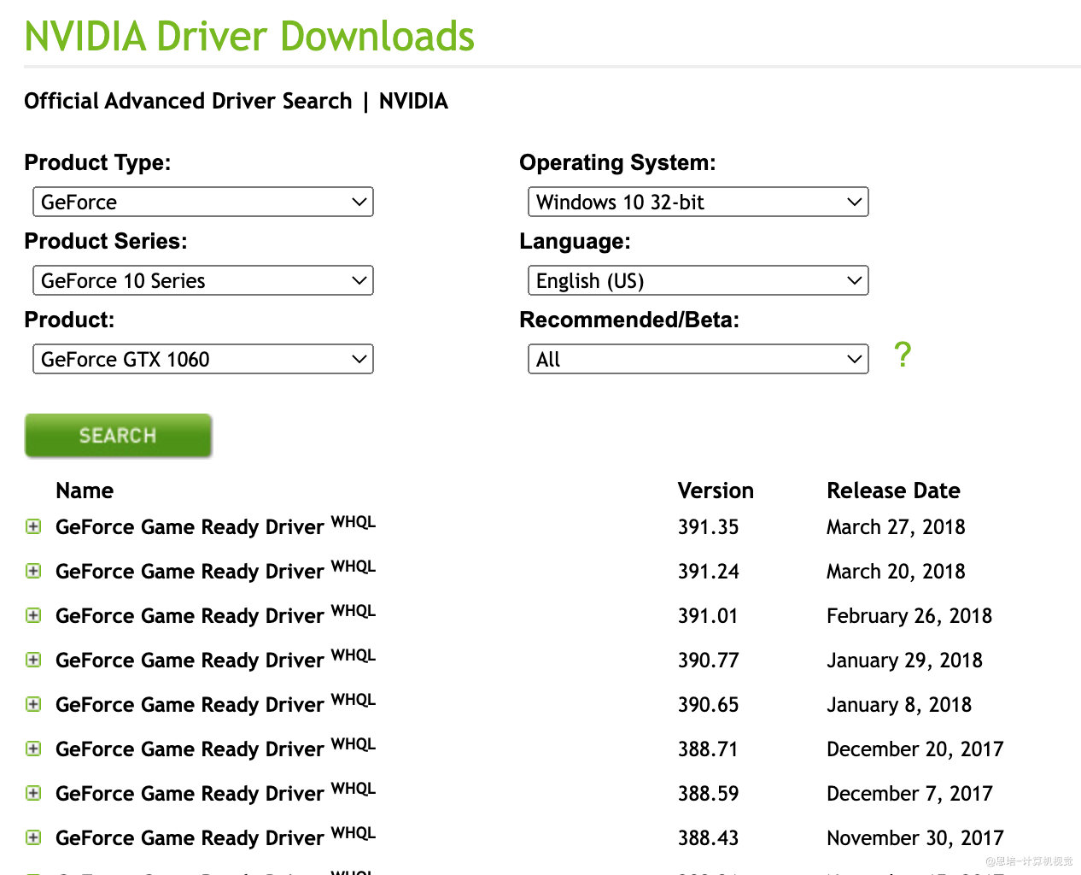Click release date January 29, 2018

(x=904, y=661)
